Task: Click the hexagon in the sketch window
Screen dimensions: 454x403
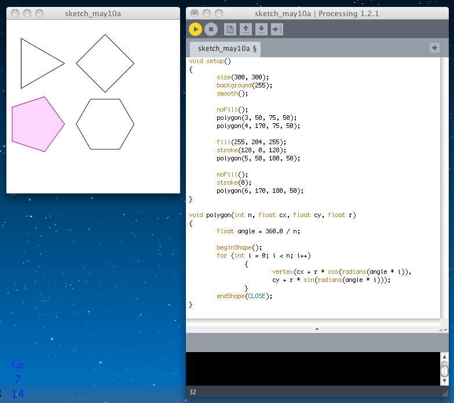Action: pyautogui.click(x=105, y=124)
